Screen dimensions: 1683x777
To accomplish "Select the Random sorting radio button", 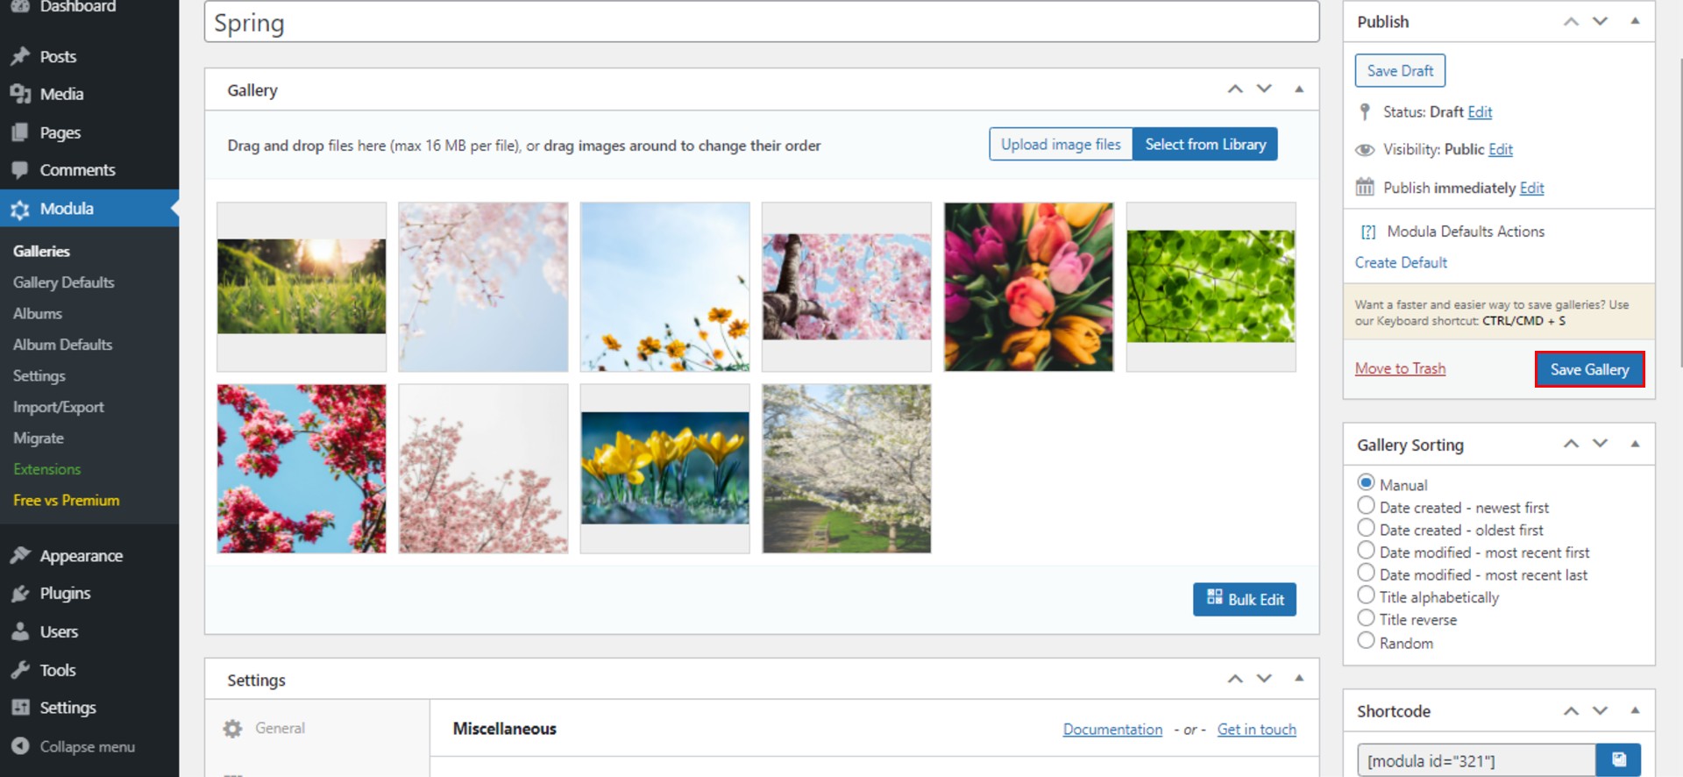I will point(1366,641).
